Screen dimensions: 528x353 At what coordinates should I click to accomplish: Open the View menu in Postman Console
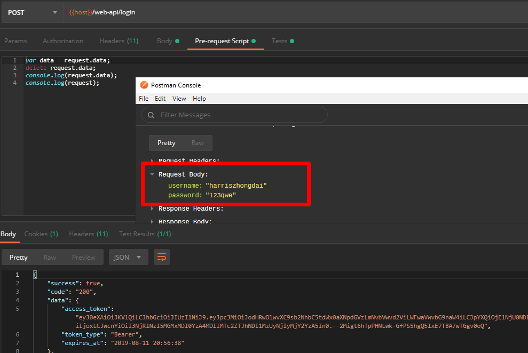(x=179, y=99)
